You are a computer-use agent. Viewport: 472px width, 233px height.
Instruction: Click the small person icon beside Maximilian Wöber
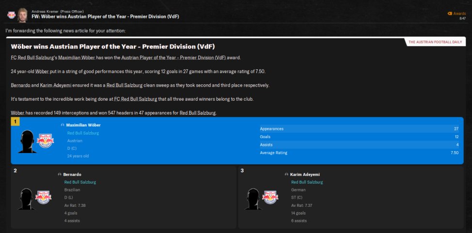(63, 125)
